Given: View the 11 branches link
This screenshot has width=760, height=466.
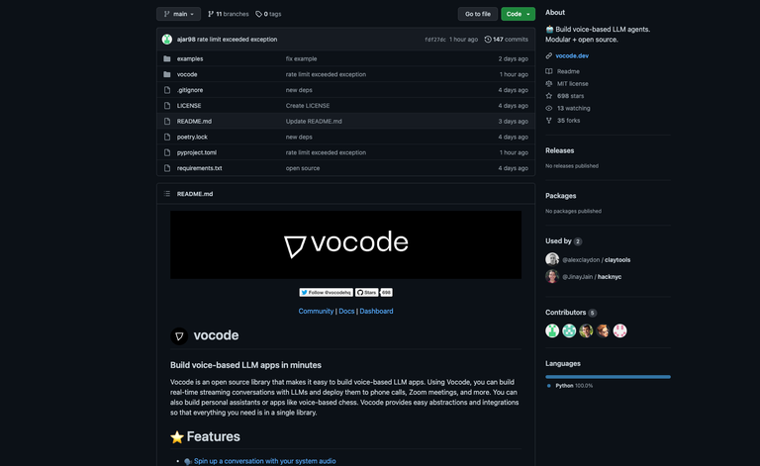Looking at the screenshot, I should coord(228,14).
